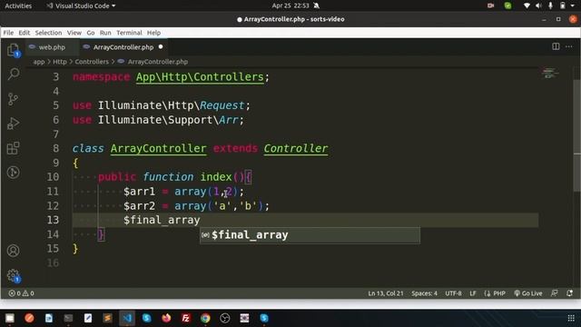Open the Terminal icon in the dock
Viewport: 581px width, 327px height.
pyautogui.click(x=68, y=318)
